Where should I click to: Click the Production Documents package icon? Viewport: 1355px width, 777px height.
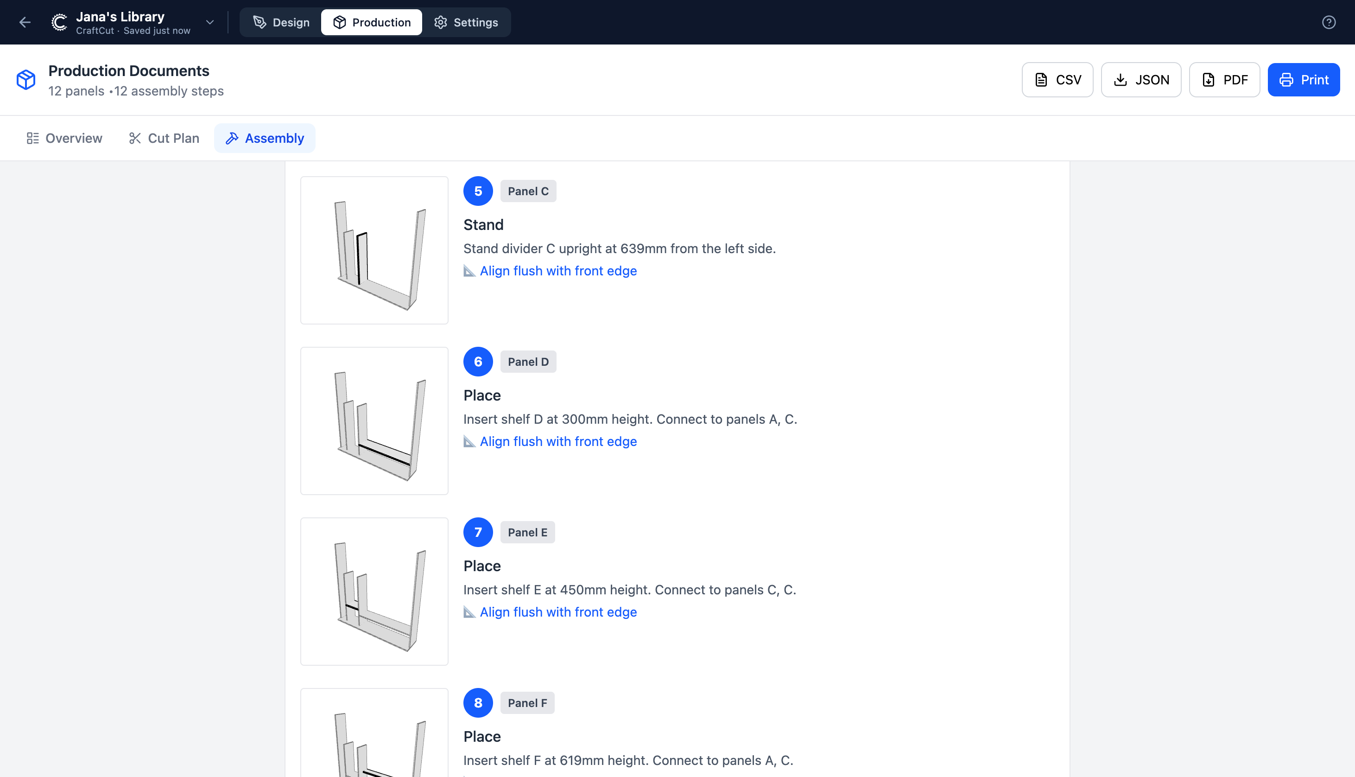click(25, 79)
